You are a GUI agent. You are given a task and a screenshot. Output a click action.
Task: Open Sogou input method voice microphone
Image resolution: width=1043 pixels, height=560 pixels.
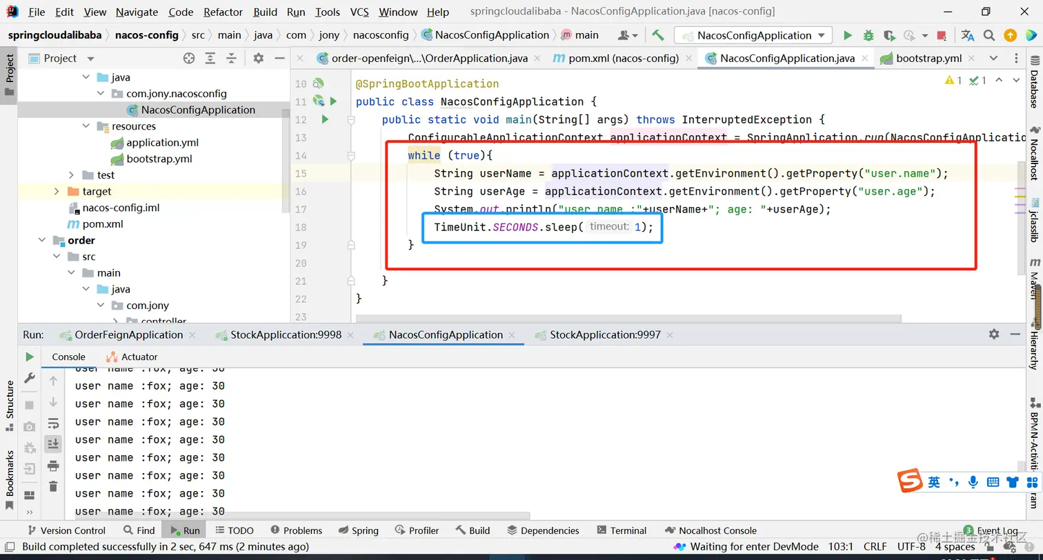point(973,482)
